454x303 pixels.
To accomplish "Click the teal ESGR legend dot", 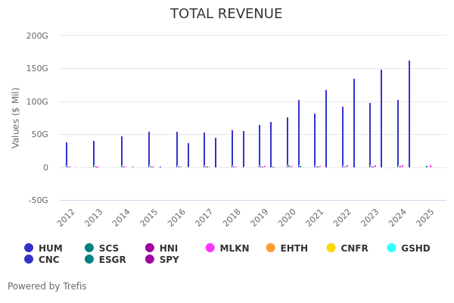I will pyautogui.click(x=89, y=260).
